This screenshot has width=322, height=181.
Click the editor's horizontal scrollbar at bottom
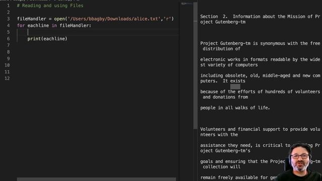coord(96,179)
